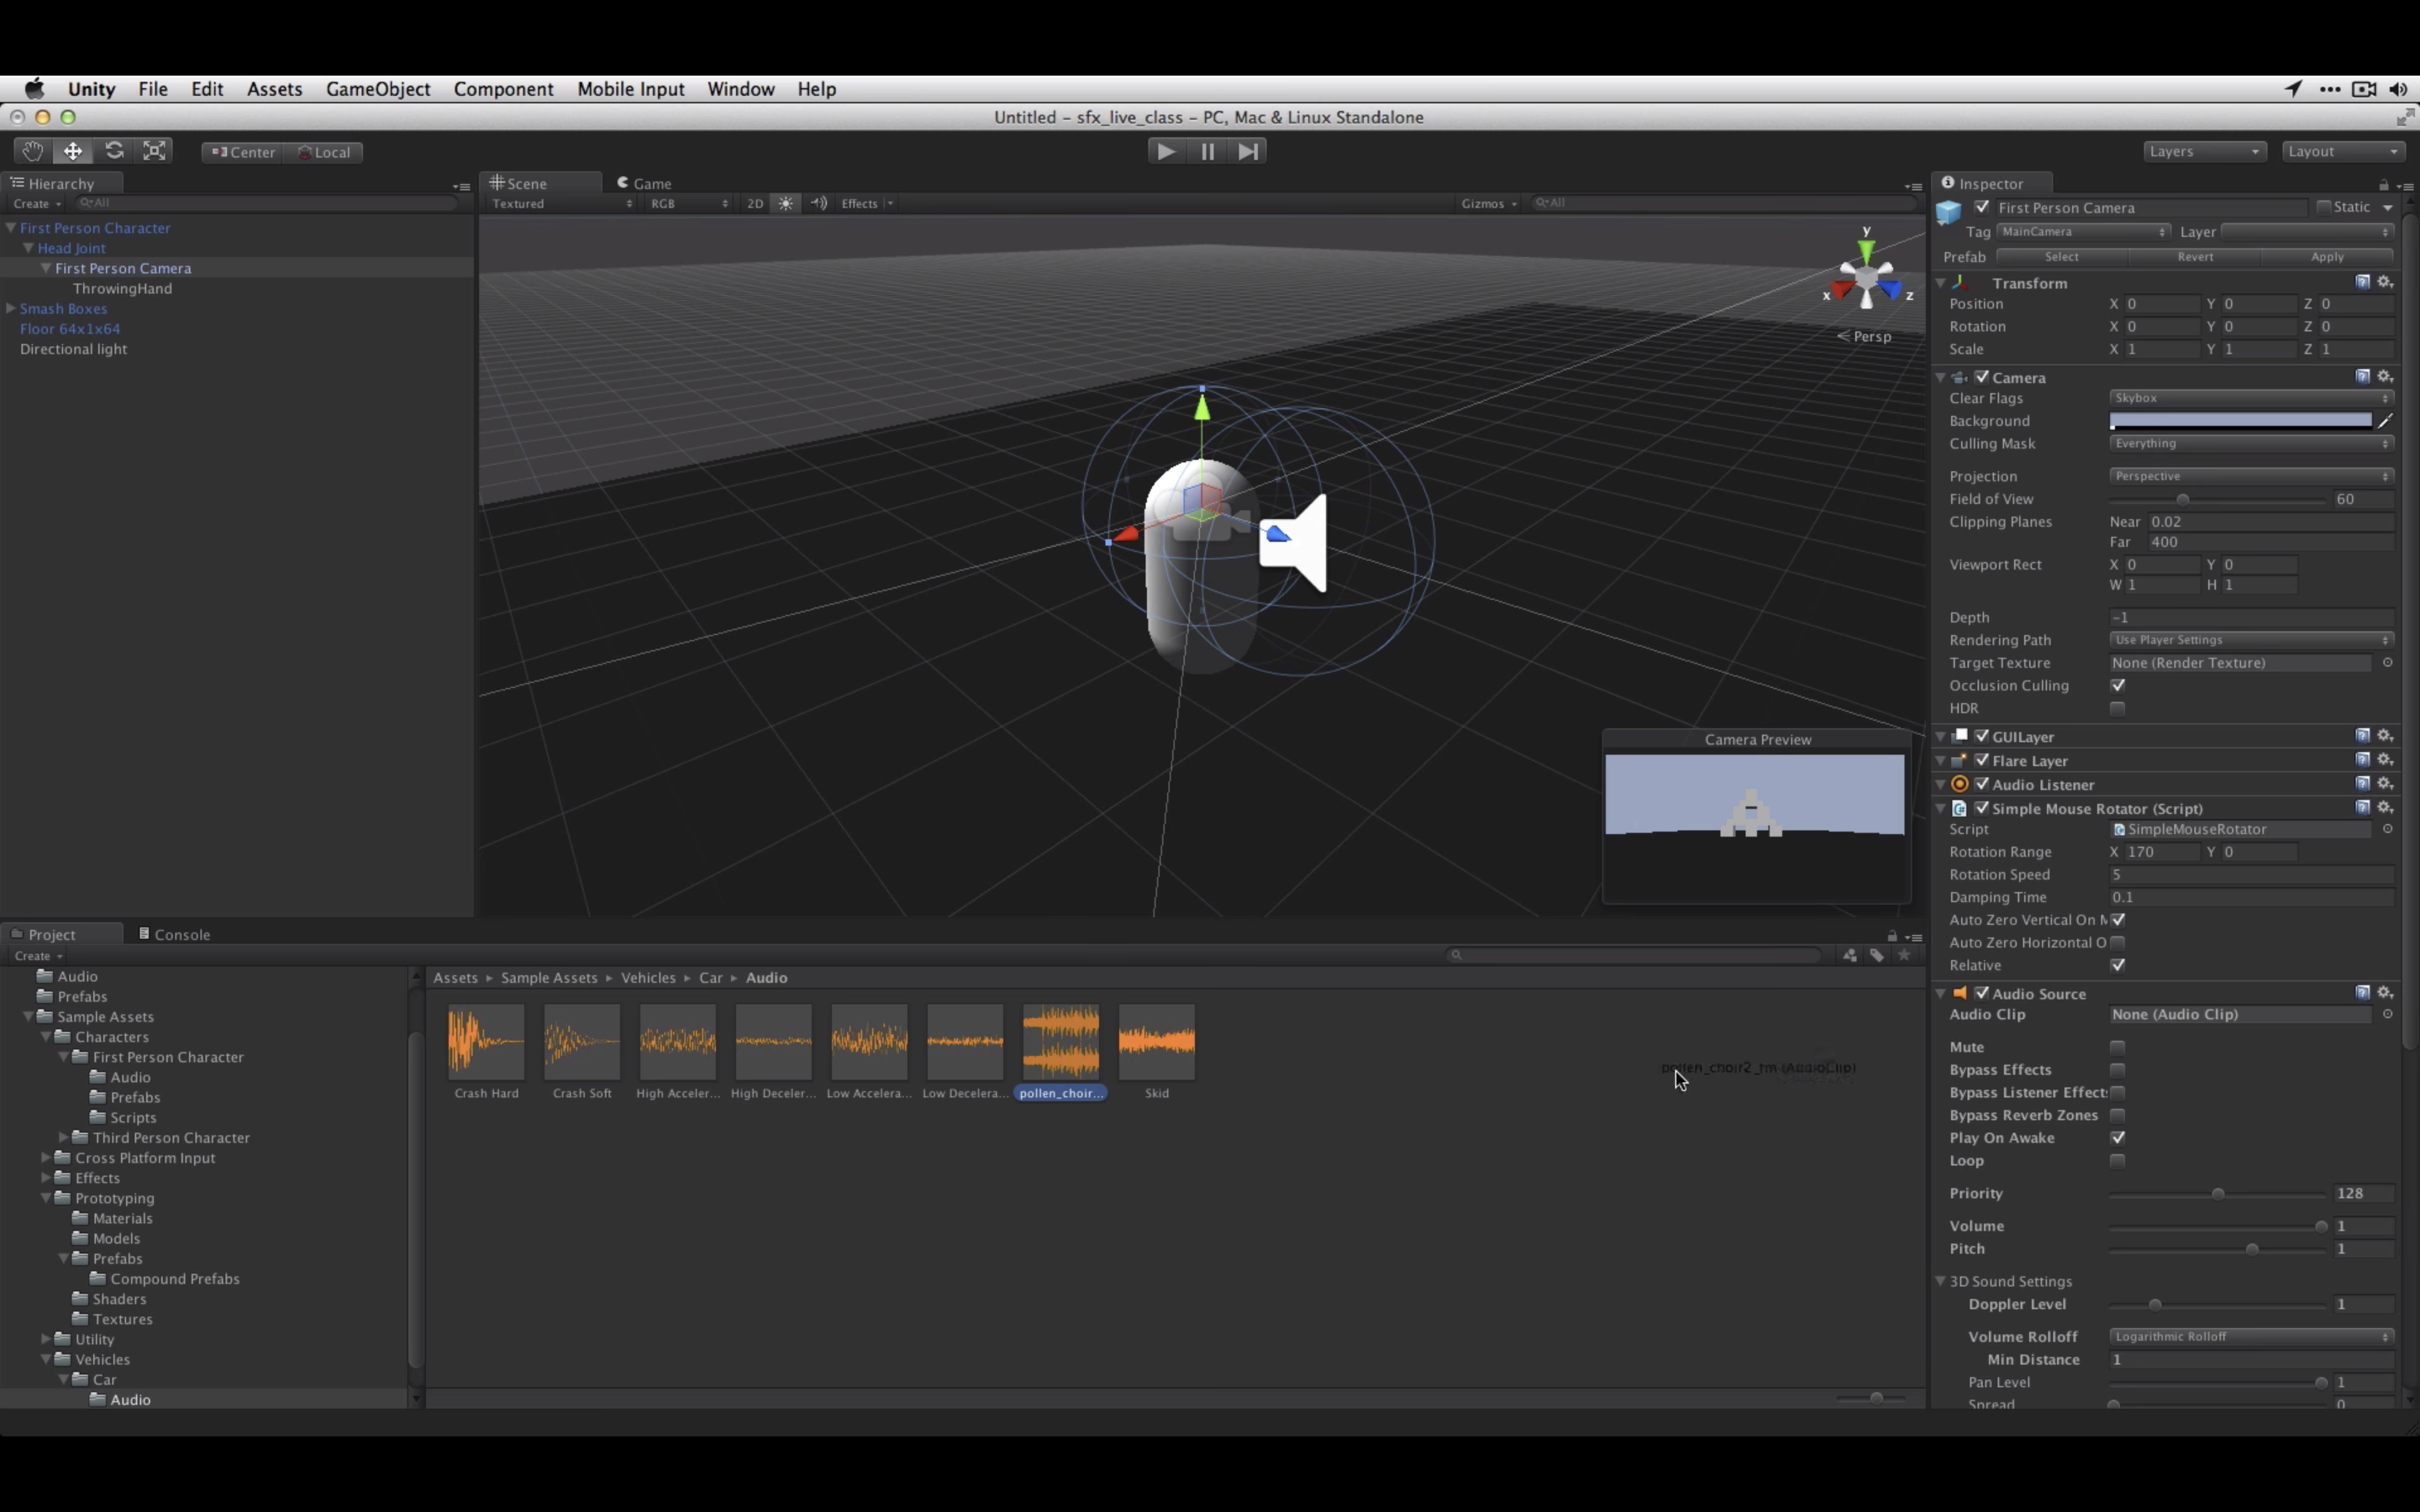
Task: Select the Crash Hard audio clip
Action: click(x=484, y=1040)
